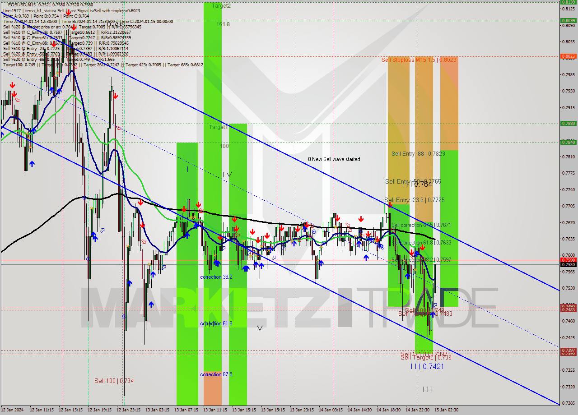Click the 'Sell Entry -88 | 0.7823' label
Image resolution: width=578 pixels, height=415 pixels.
[418, 154]
